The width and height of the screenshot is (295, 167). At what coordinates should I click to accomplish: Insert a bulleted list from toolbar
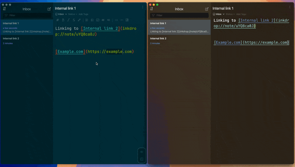87,20
